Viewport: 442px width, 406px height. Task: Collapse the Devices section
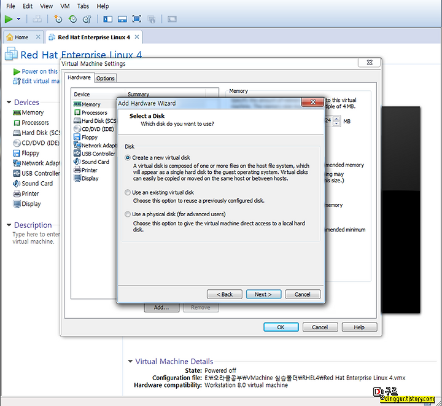(9, 102)
